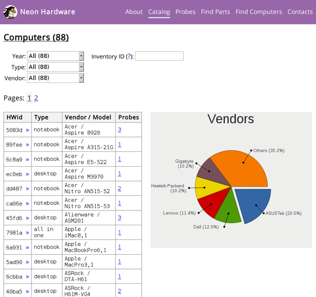Click the » arrow next to 45fd6

pyautogui.click(x=27, y=218)
